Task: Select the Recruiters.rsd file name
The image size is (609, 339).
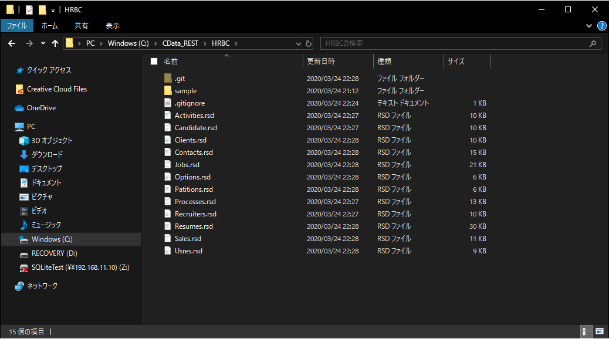Action: pos(195,214)
